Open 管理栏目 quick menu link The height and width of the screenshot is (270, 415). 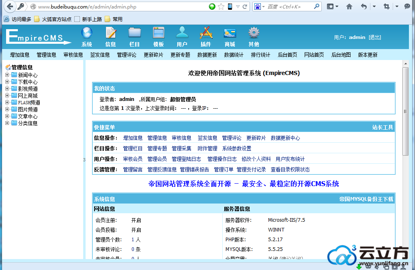pos(133,149)
